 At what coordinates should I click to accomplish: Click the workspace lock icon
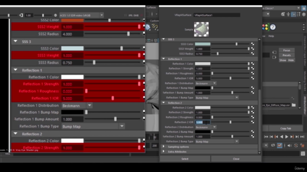(304, 8)
